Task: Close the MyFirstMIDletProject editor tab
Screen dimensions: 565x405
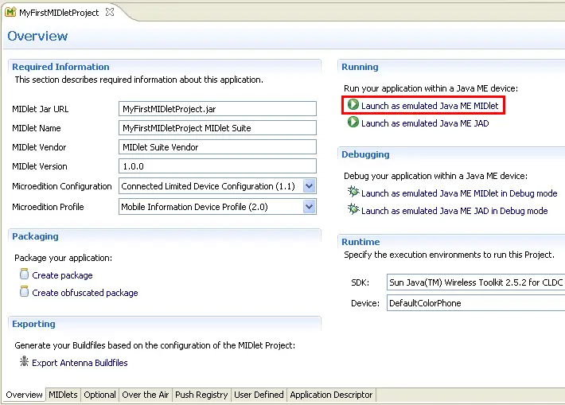Action: (x=110, y=12)
